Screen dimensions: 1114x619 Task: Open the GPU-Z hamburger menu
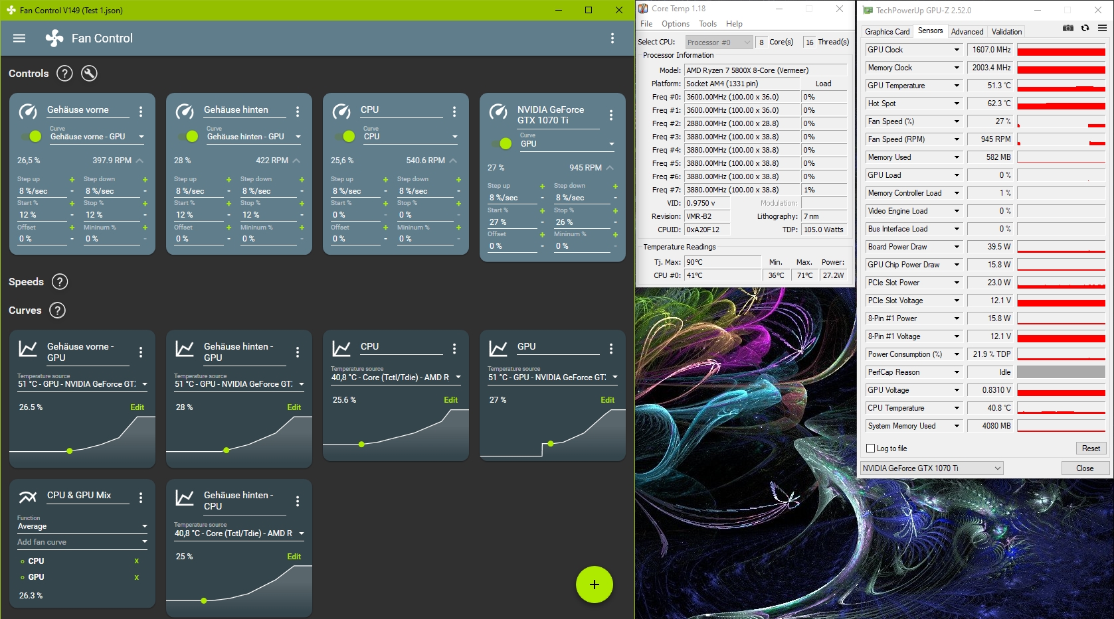1102,28
